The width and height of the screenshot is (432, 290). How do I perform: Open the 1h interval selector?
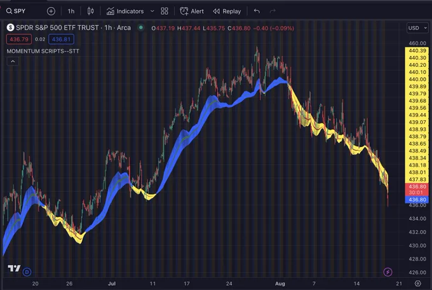71,11
